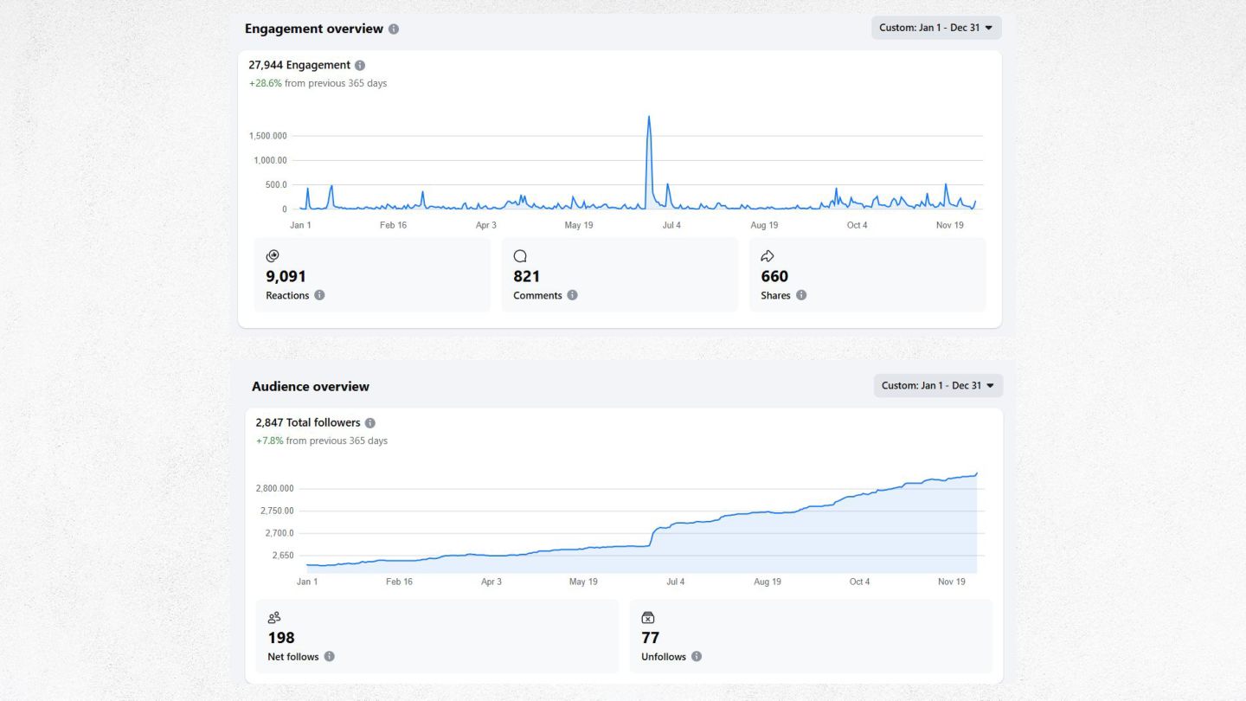1246x701 pixels.
Task: Click the Unfollows box icon
Action: tap(648, 618)
